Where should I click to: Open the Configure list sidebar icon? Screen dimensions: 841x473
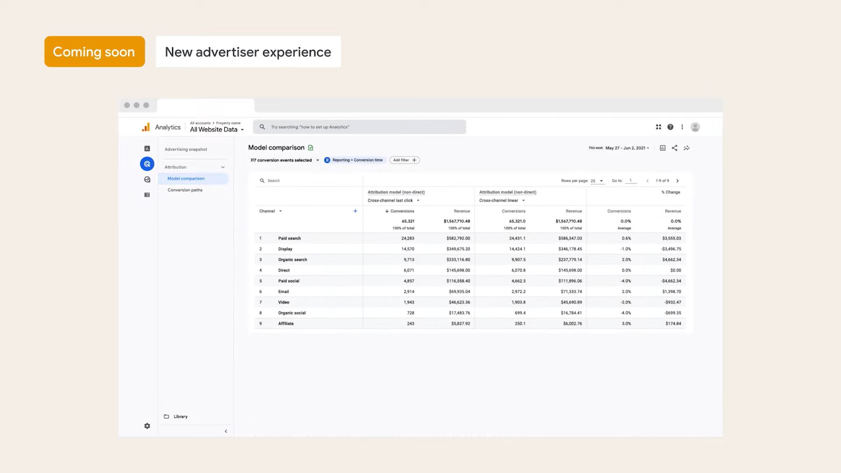coord(147,195)
